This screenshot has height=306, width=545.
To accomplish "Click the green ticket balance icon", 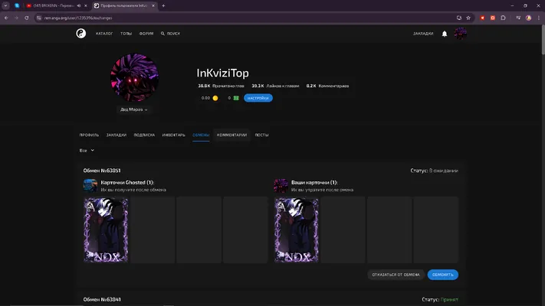I will coord(236,98).
